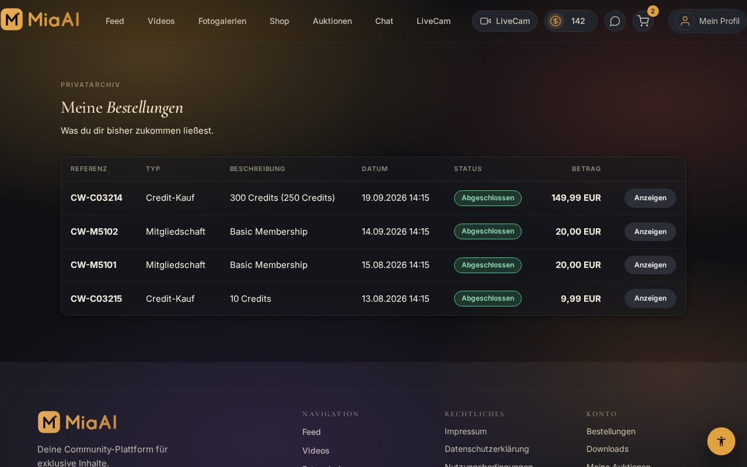The height and width of the screenshot is (467, 747).
Task: Open the accessibility widget button
Action: [x=721, y=441]
